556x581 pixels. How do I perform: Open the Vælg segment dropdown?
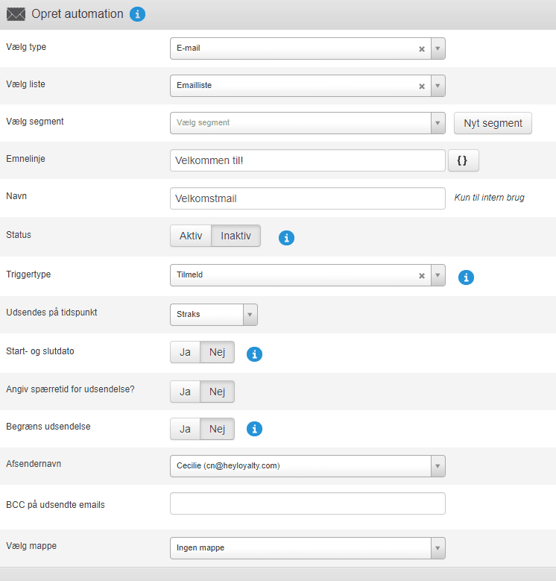pyautogui.click(x=307, y=123)
